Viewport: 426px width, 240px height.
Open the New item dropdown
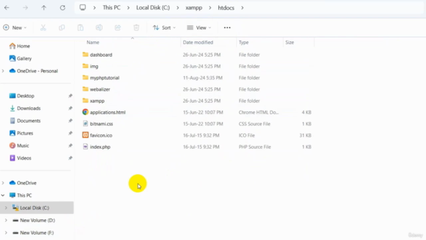tap(15, 27)
